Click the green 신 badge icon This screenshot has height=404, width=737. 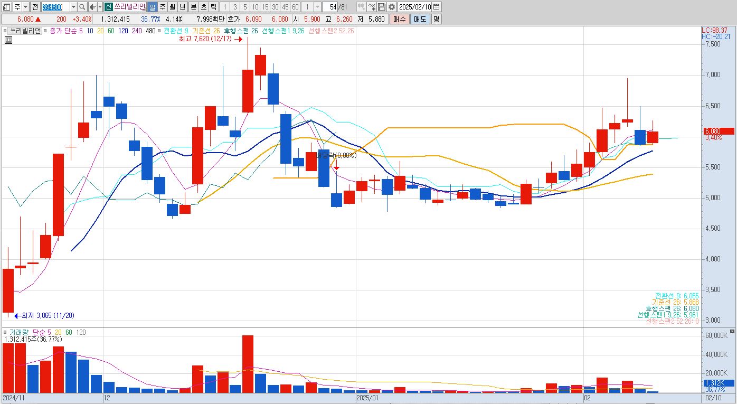pyautogui.click(x=108, y=7)
